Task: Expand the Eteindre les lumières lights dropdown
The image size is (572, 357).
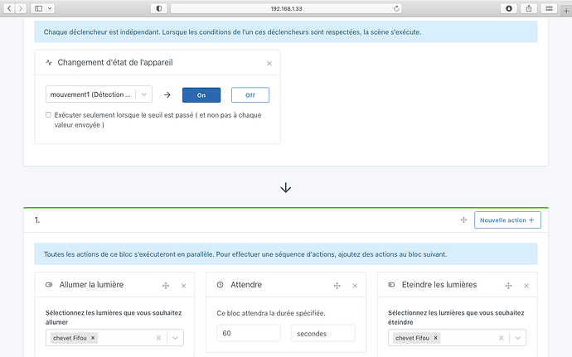Action: [518, 338]
